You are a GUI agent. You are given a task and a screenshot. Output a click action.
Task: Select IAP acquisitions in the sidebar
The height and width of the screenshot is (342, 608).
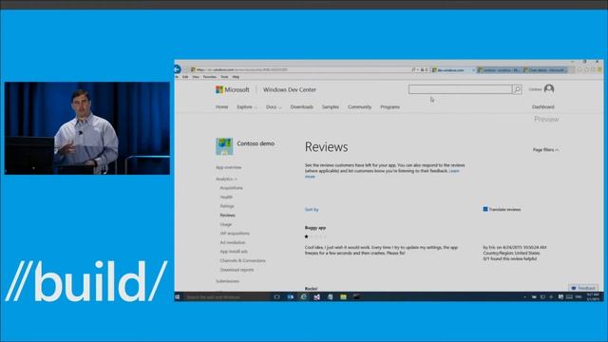click(x=235, y=234)
